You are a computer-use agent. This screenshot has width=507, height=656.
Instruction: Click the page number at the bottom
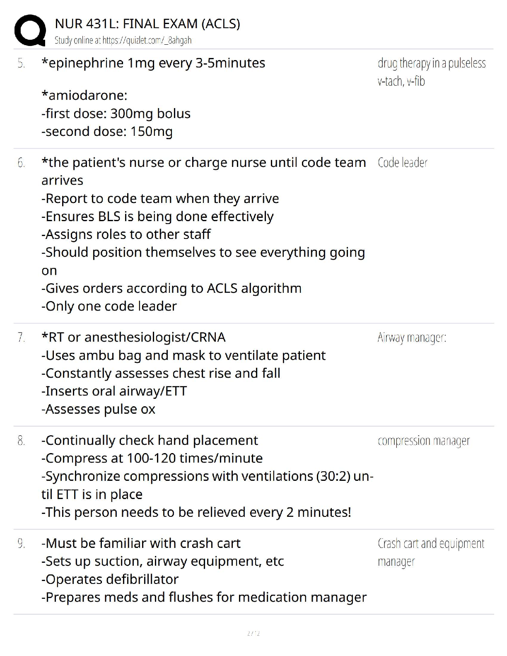click(x=253, y=633)
